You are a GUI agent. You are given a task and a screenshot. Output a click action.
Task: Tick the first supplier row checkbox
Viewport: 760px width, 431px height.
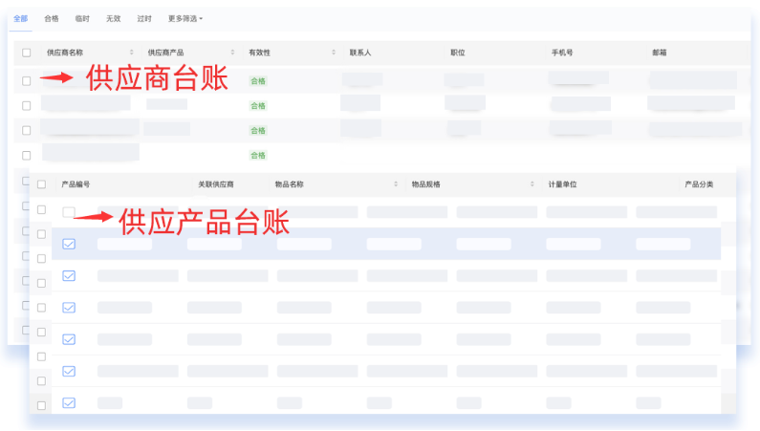[x=27, y=81]
